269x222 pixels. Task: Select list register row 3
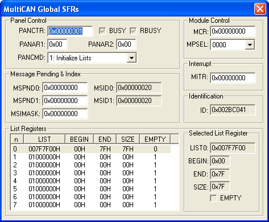click(91, 173)
